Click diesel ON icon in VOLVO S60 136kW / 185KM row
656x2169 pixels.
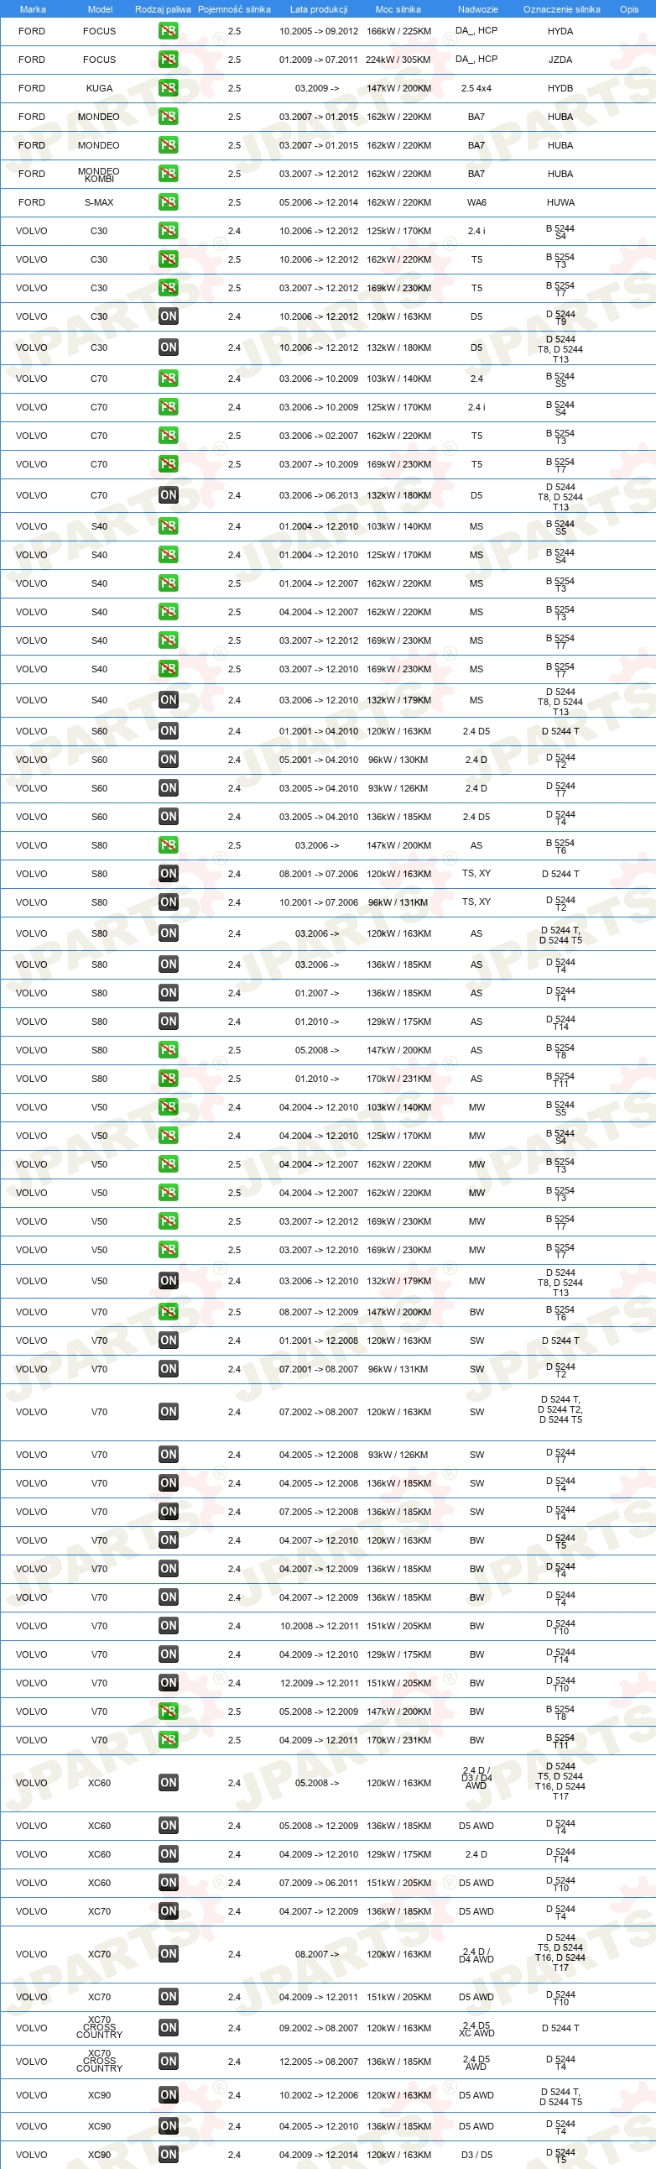pyautogui.click(x=169, y=817)
